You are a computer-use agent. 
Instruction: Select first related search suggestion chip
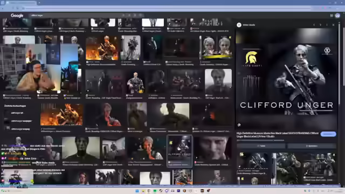tap(17, 113)
